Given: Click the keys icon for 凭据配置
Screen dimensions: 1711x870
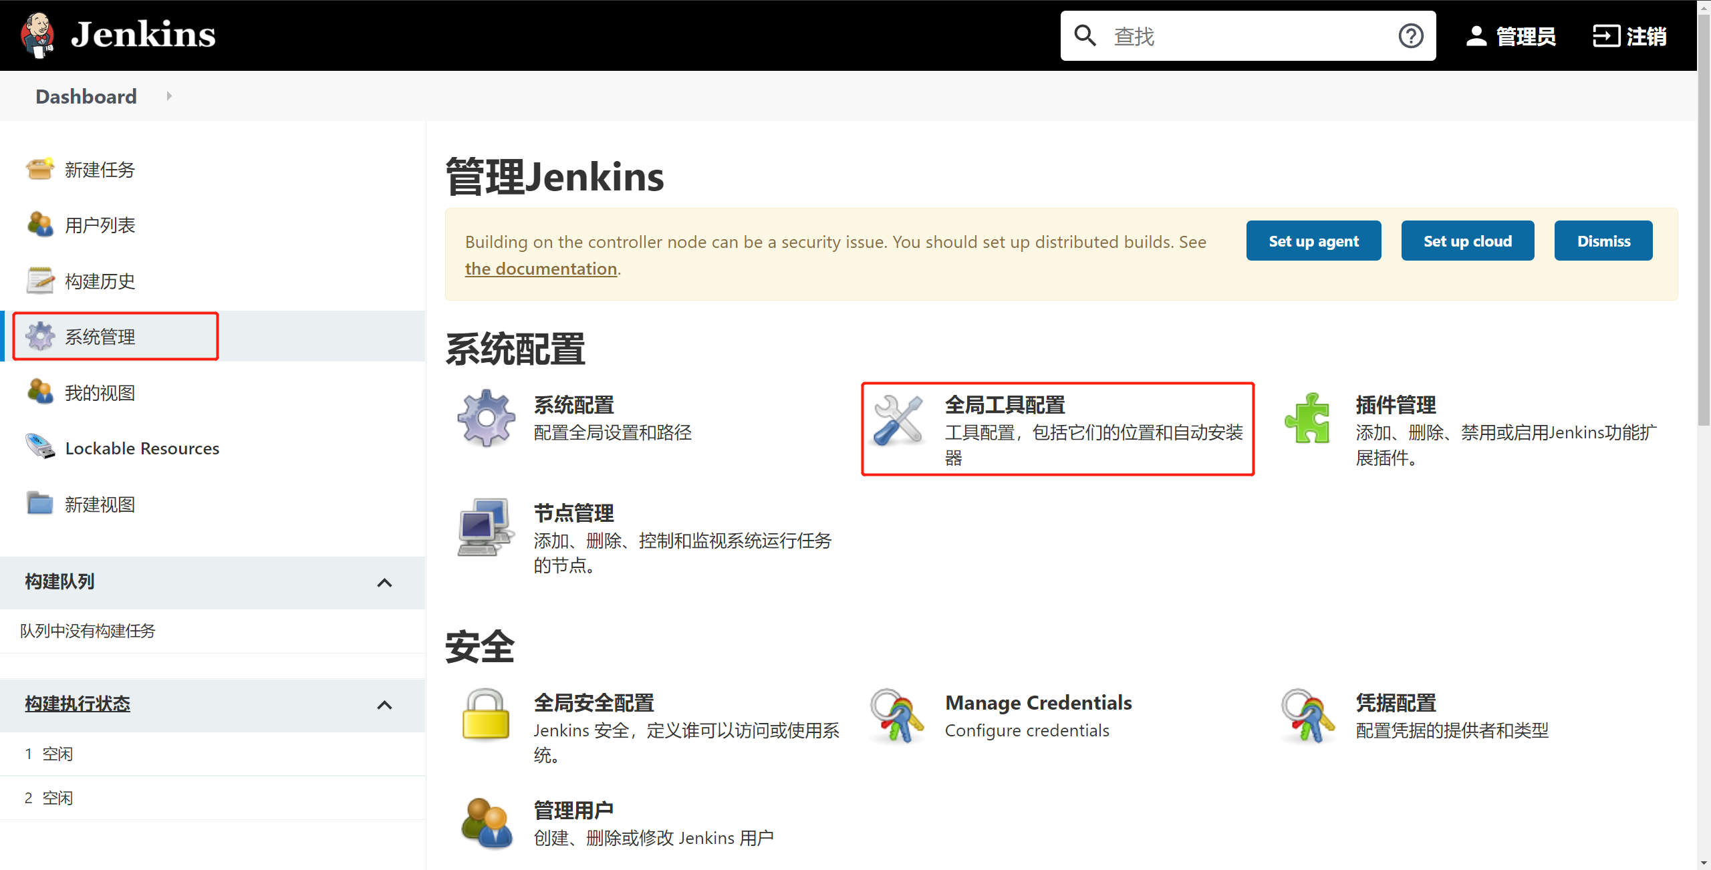Looking at the screenshot, I should click(1307, 716).
